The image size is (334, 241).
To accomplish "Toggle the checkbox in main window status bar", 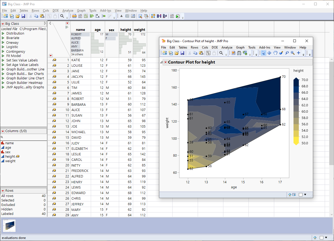I will (321, 238).
